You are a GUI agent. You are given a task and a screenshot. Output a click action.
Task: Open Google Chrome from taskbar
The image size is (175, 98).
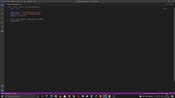[74, 96]
